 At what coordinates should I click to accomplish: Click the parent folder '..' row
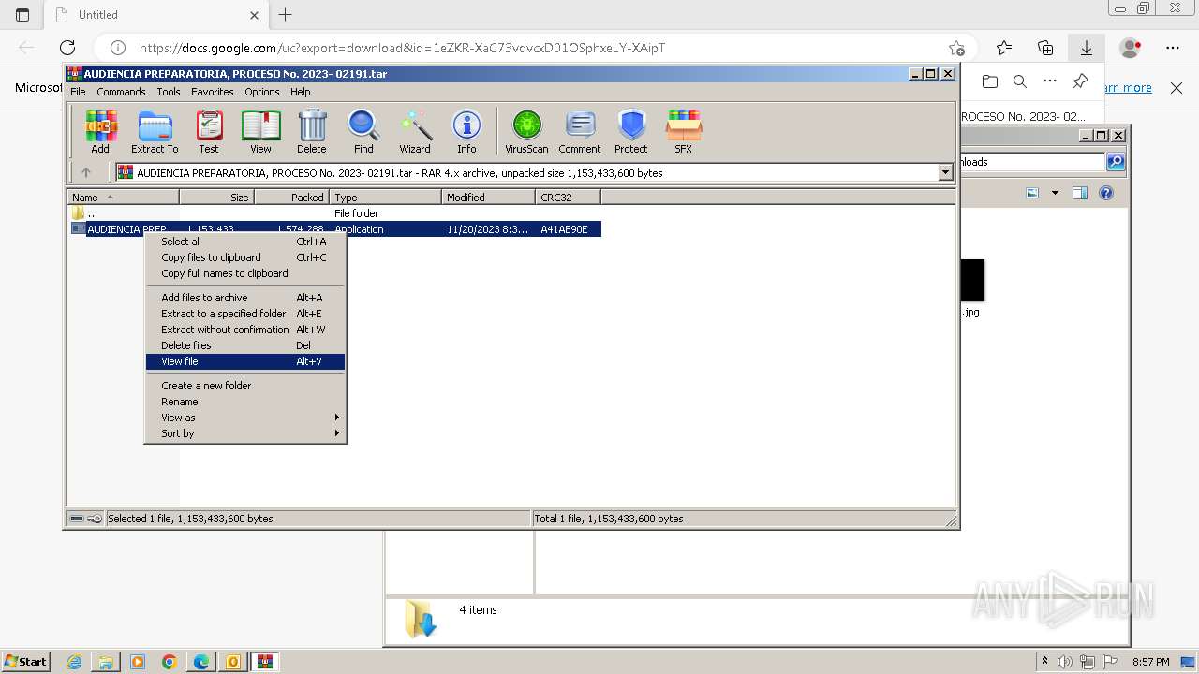coord(335,213)
